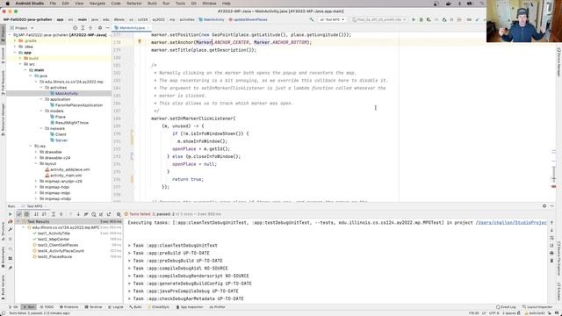562x316 pixels.
Task: Open the App Inspection tool window
Action: pyautogui.click(x=190, y=307)
